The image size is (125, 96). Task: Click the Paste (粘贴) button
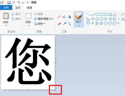pyautogui.click(x=6, y=18)
